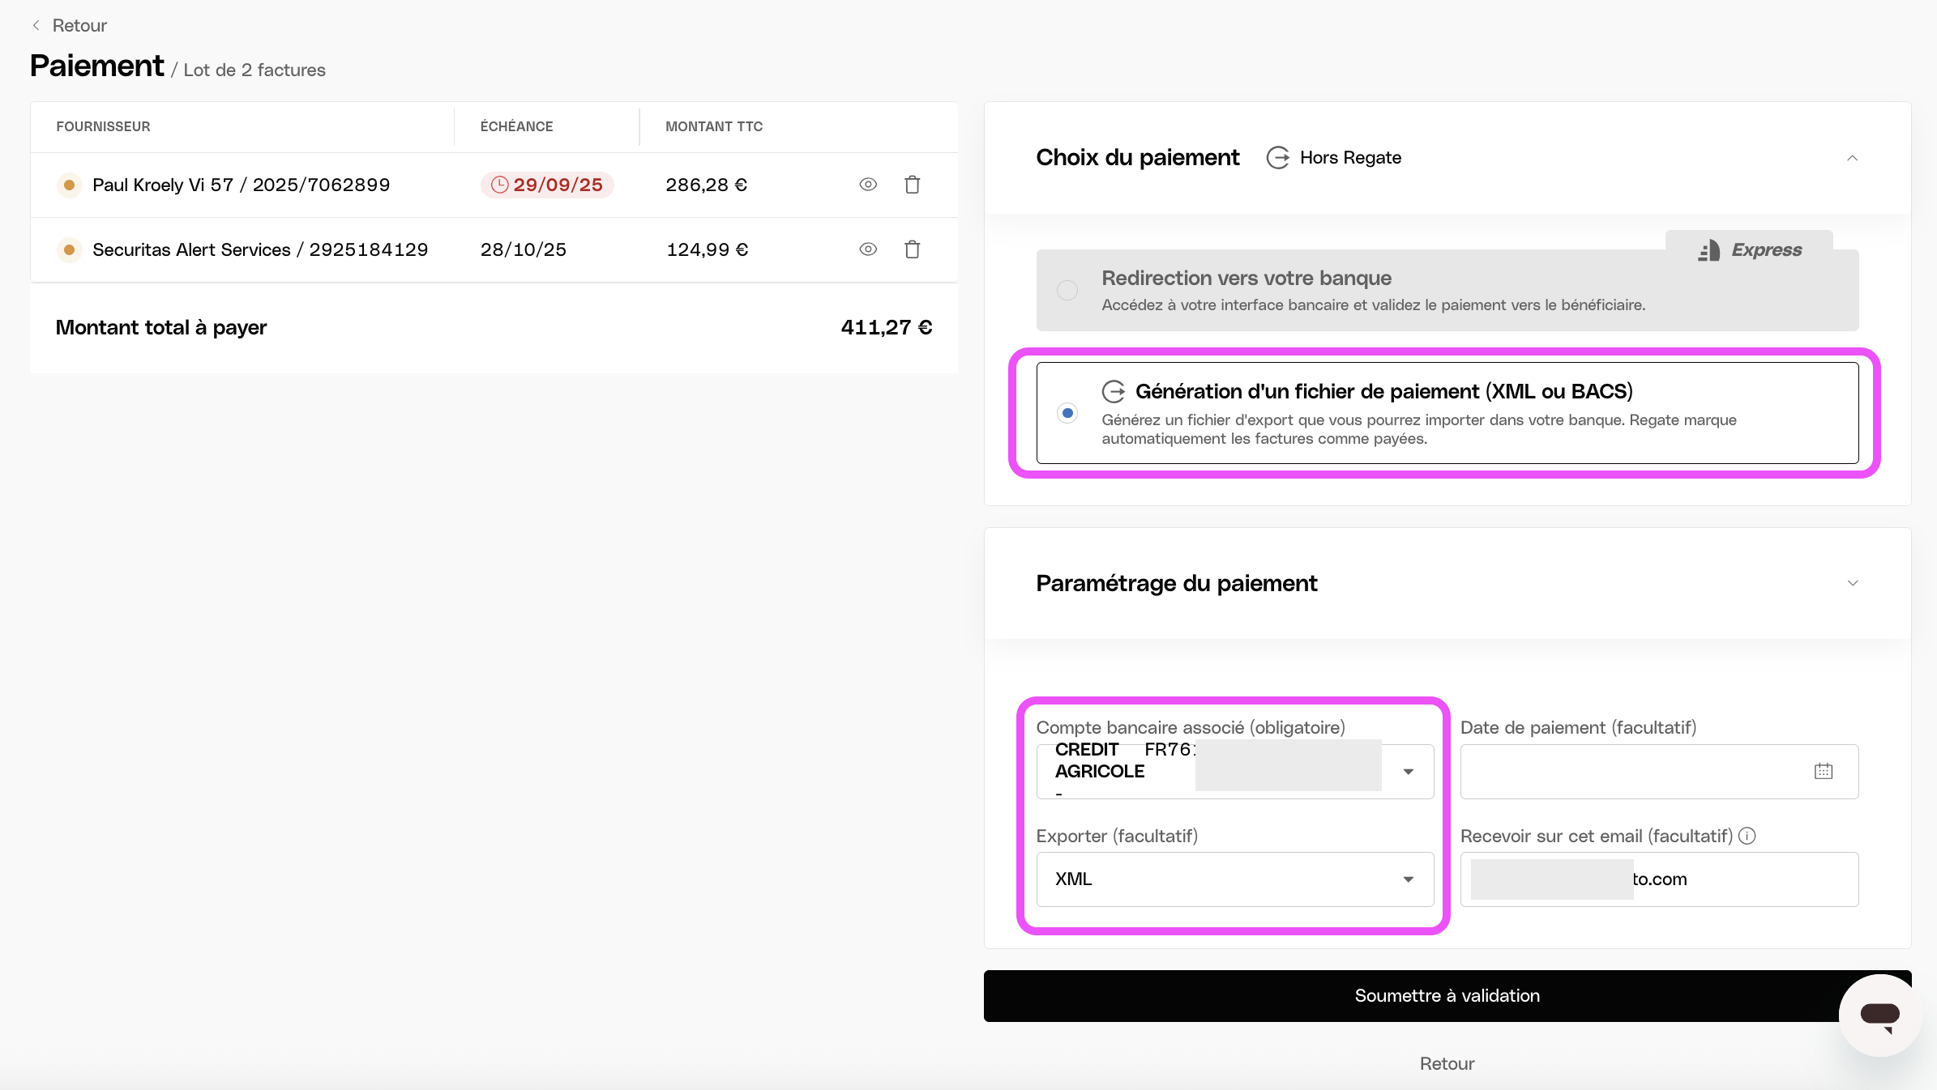Preview the Securitas Alert Services invoice
The height and width of the screenshot is (1090, 1937).
(x=868, y=249)
